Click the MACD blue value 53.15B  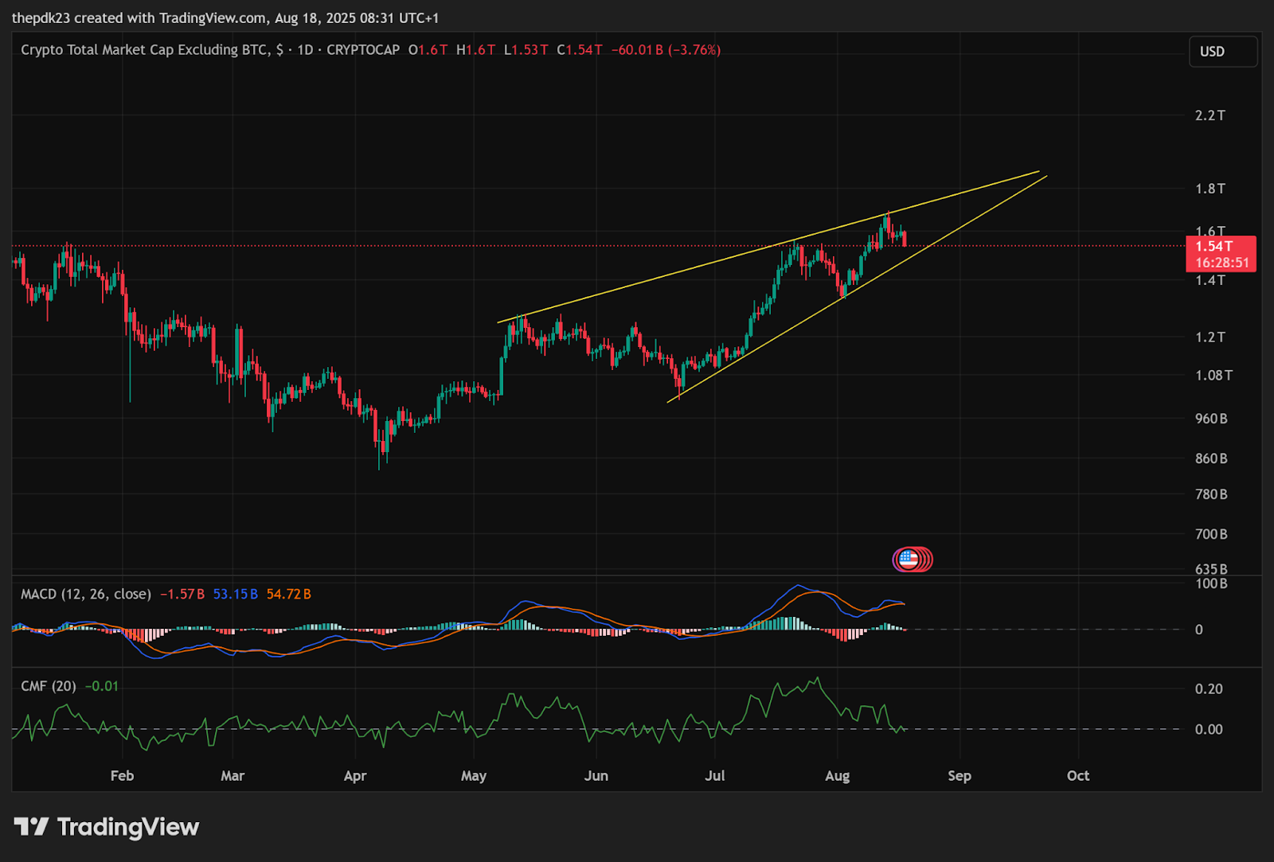point(236,594)
